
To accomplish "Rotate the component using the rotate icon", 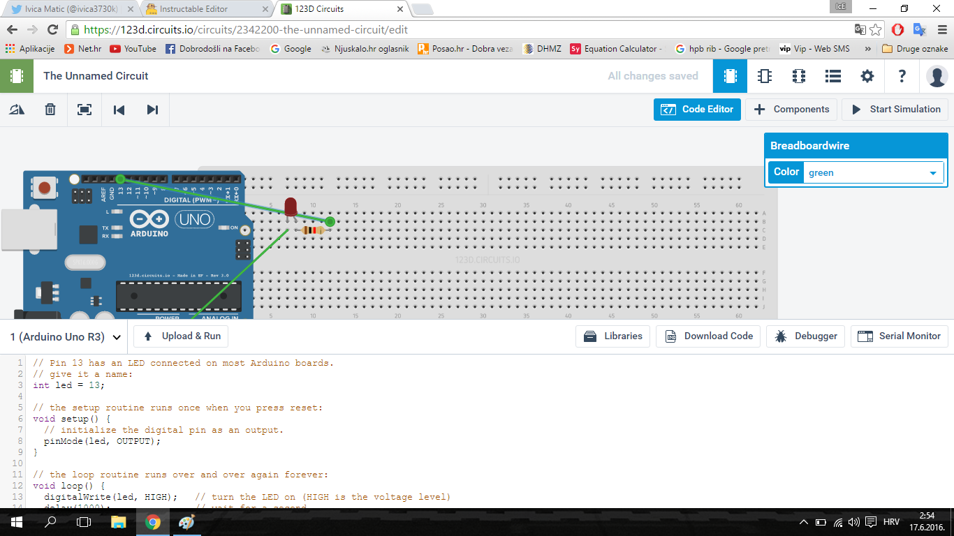I will tap(16, 110).
